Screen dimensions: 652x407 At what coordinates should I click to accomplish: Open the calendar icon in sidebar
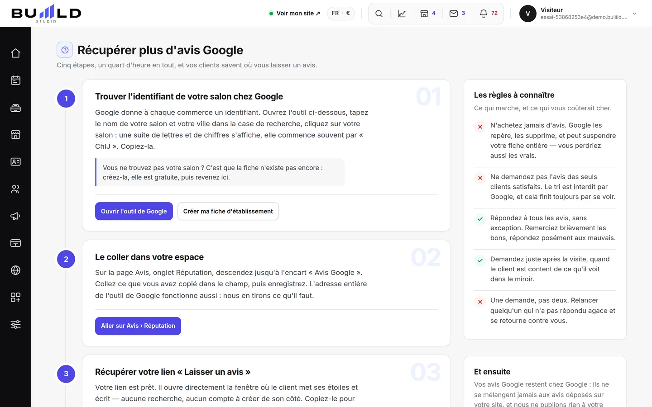15,80
